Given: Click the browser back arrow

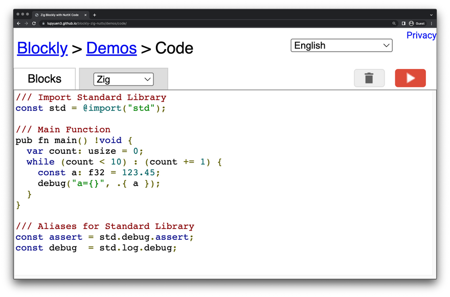Looking at the screenshot, I should click(19, 24).
